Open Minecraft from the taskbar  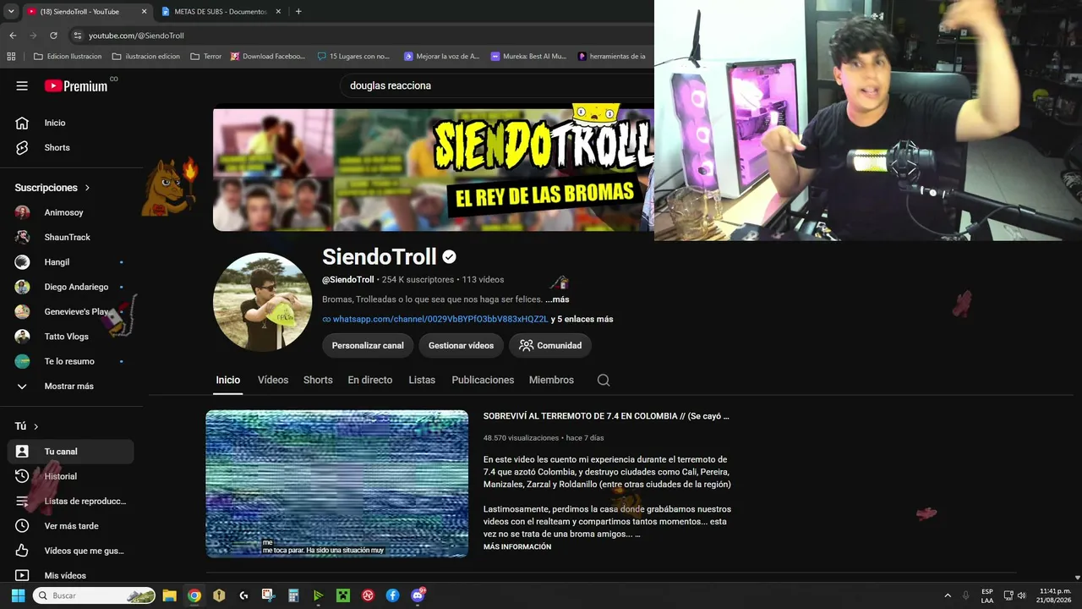343,595
